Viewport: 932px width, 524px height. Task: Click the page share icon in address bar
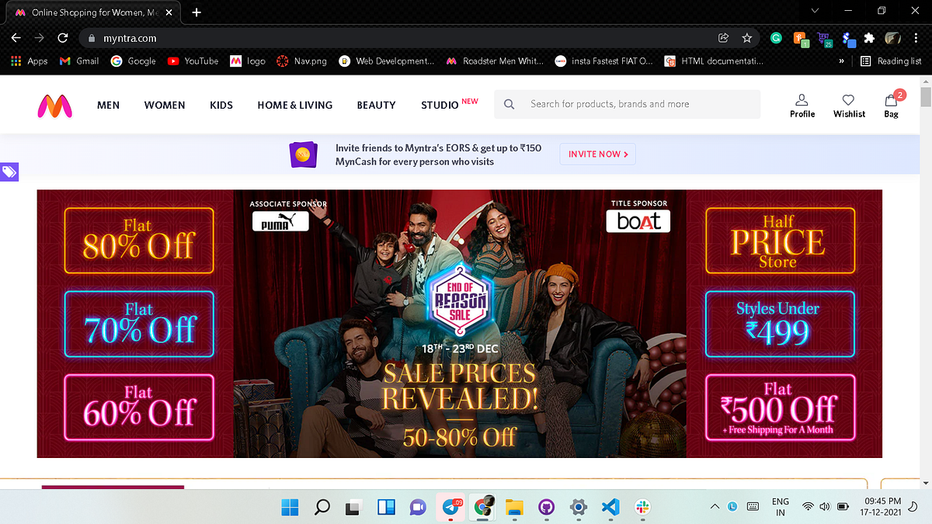pos(723,37)
